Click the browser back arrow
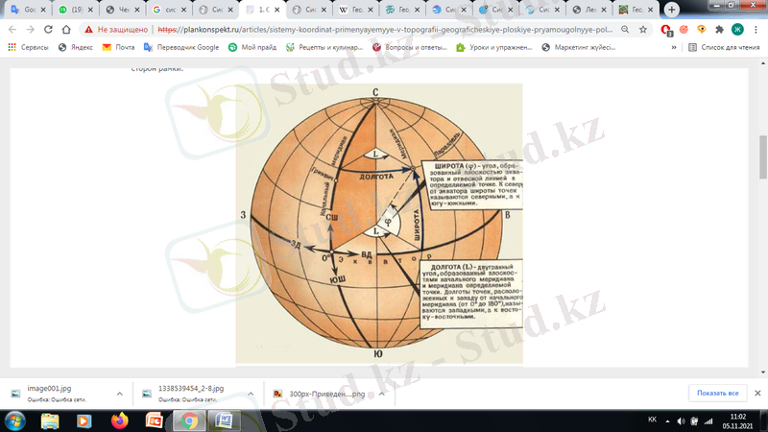The image size is (768, 432). (12, 30)
